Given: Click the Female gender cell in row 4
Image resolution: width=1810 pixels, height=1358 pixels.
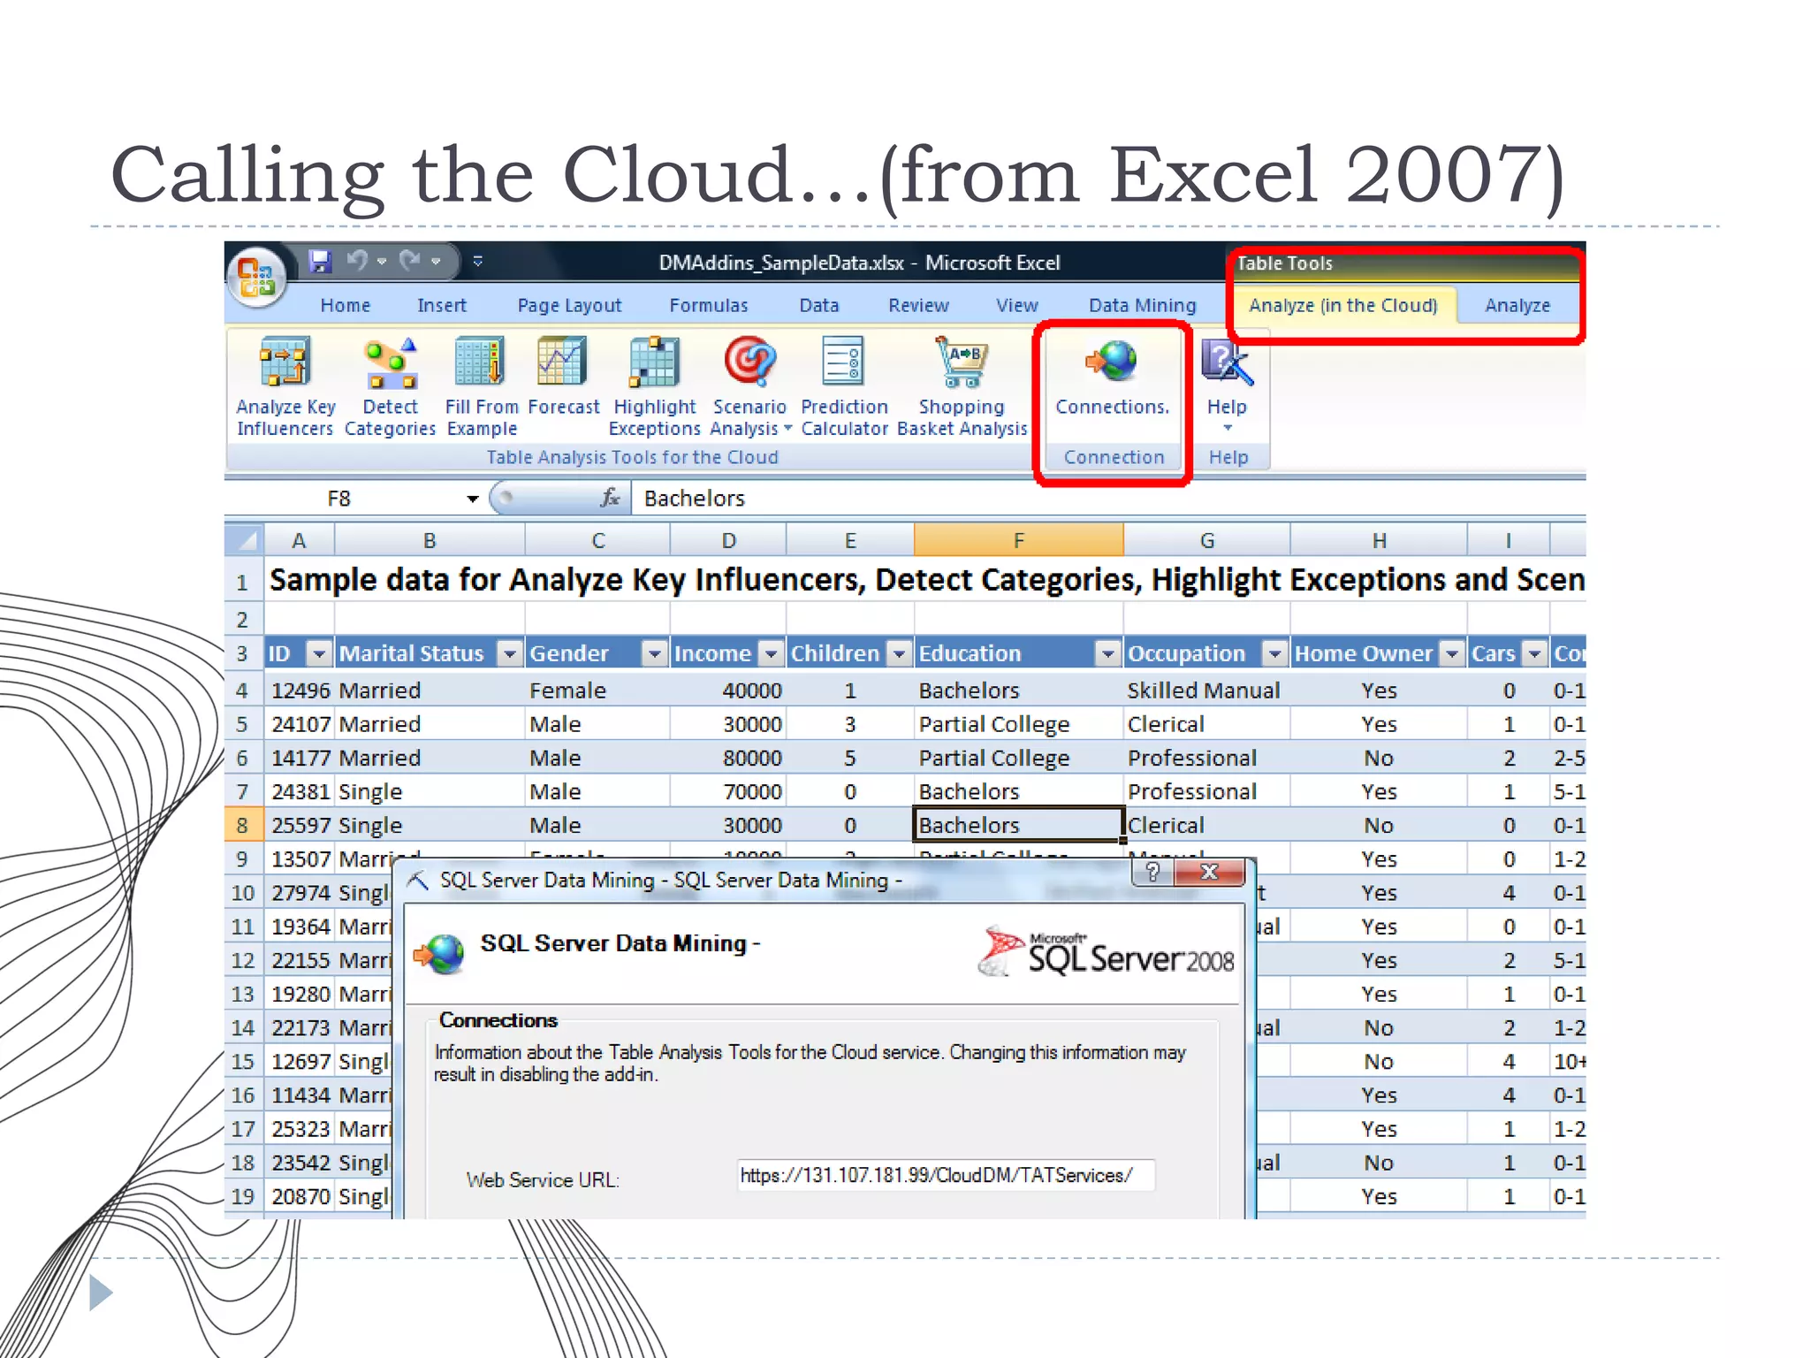Looking at the screenshot, I should 597,690.
